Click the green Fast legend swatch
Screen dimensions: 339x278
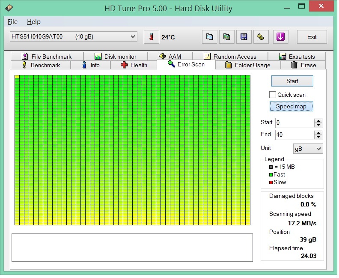[x=271, y=175]
